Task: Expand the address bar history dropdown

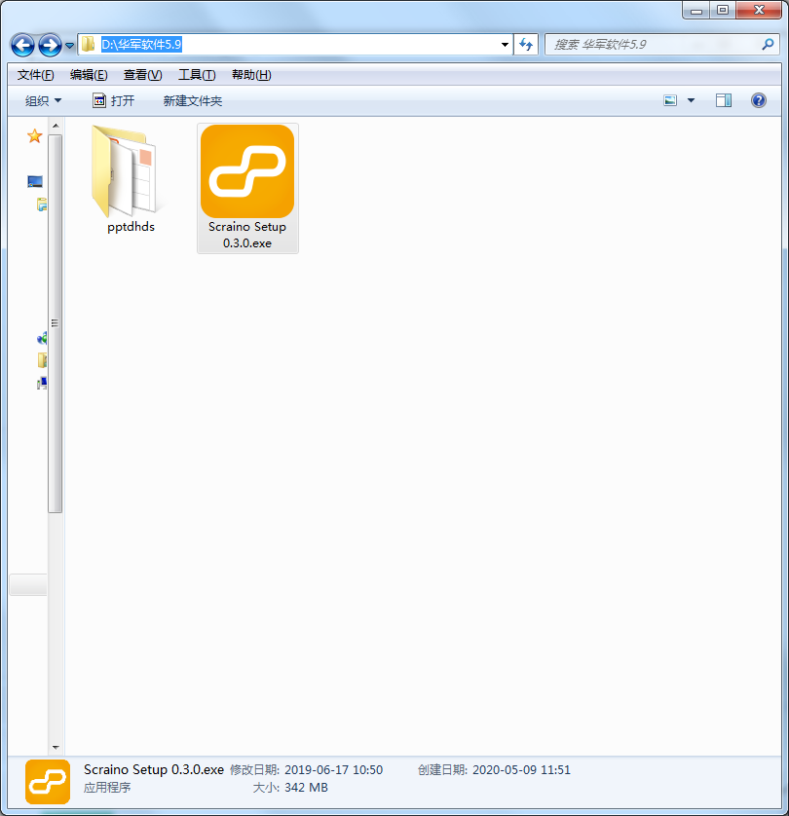Action: 505,45
